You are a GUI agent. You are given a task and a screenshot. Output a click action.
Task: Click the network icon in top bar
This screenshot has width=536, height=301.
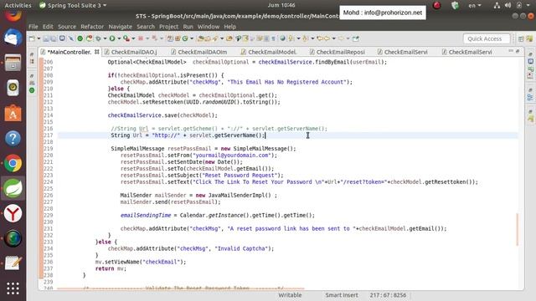tap(497, 5)
